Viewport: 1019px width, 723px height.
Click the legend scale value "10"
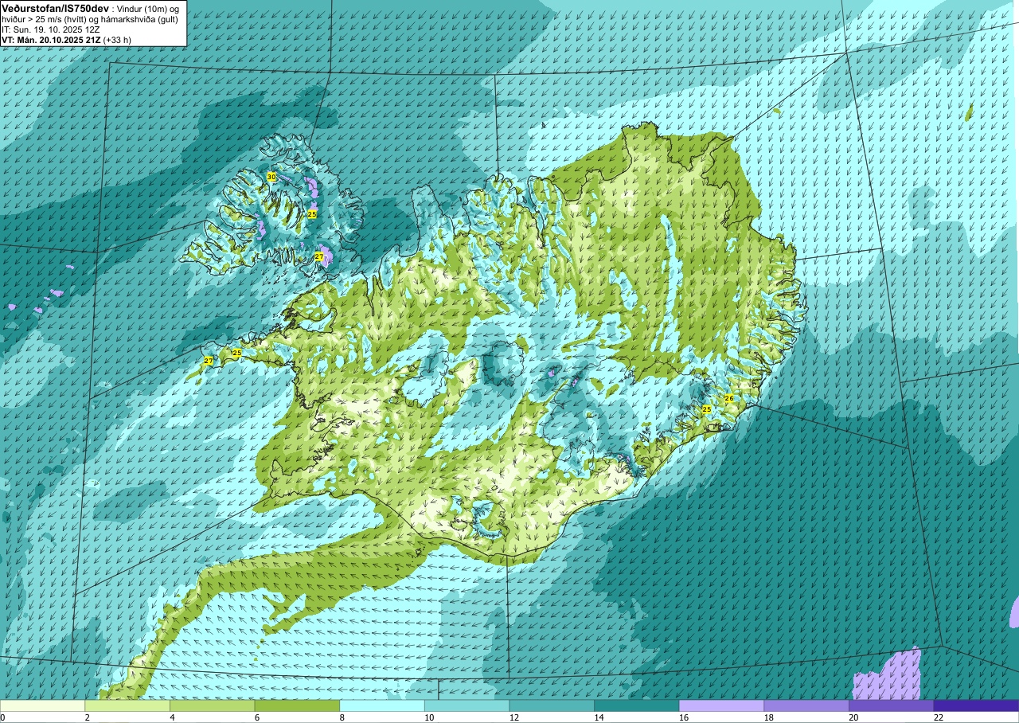[429, 717]
